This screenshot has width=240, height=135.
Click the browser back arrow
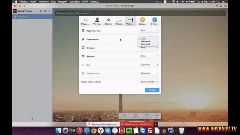25,6
